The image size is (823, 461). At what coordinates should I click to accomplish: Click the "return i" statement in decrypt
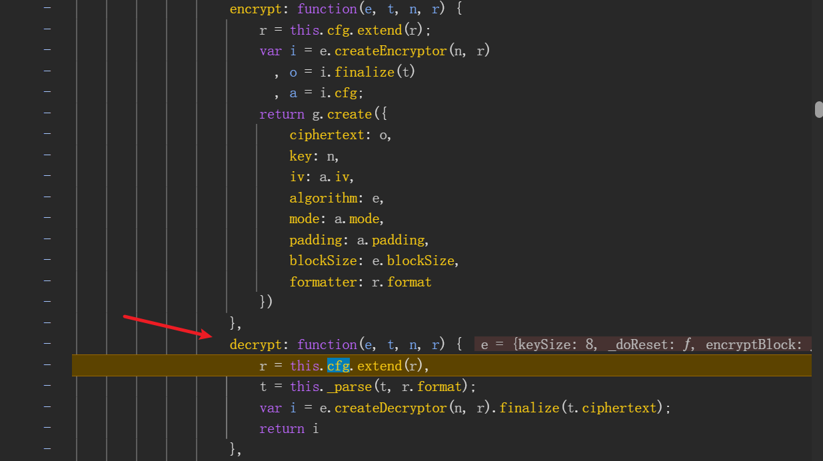(x=289, y=428)
